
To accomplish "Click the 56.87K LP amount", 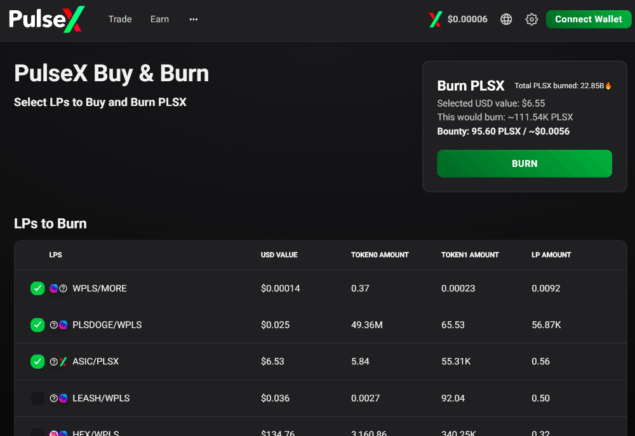I will (546, 325).
